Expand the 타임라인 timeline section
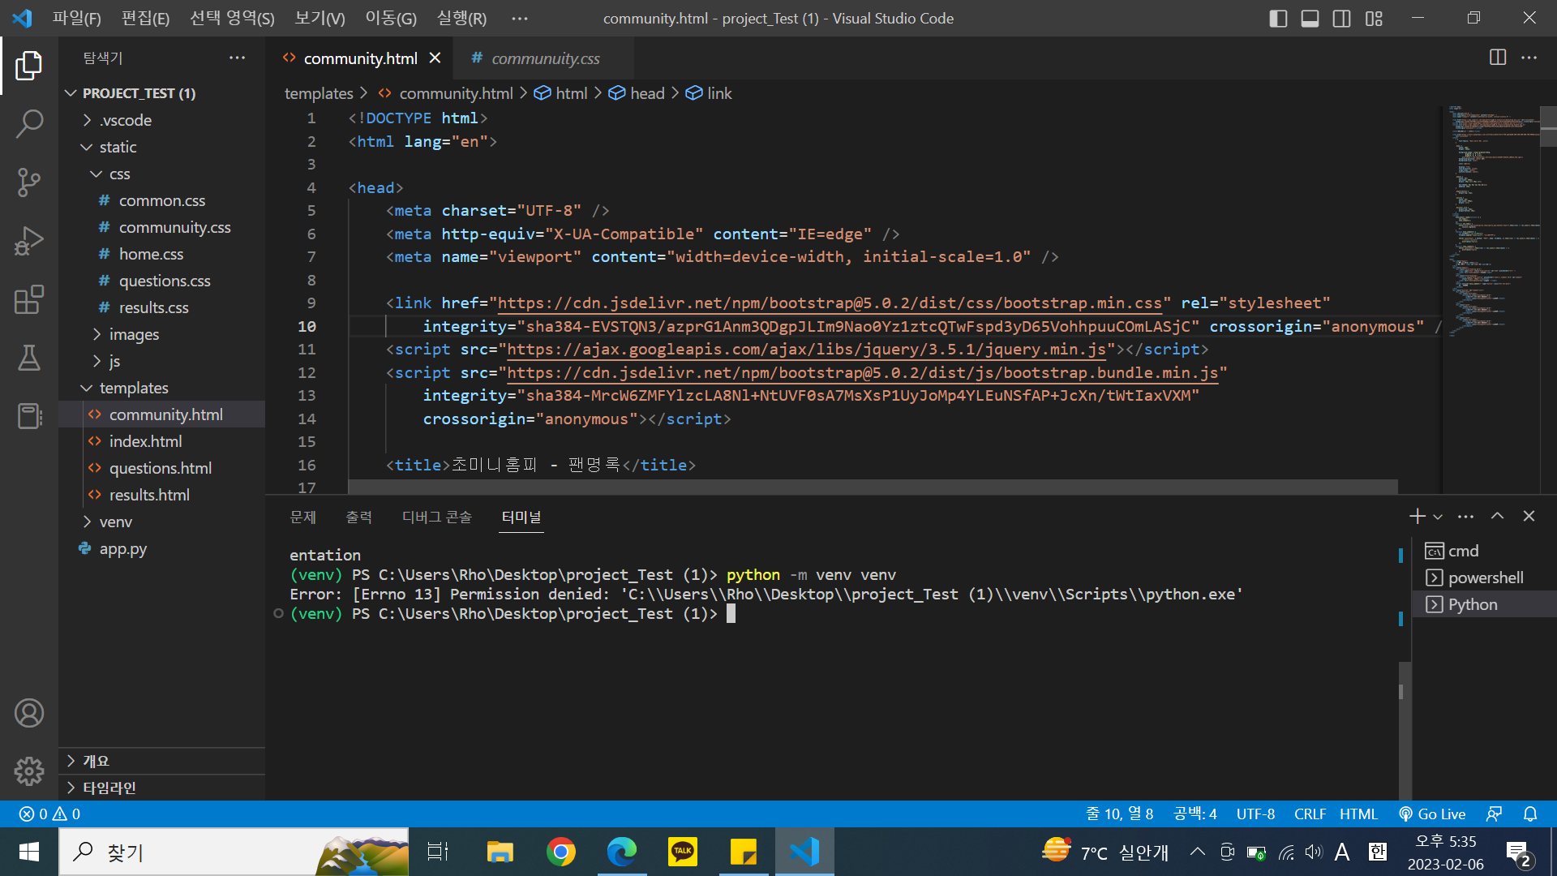This screenshot has width=1557, height=876. [x=161, y=788]
